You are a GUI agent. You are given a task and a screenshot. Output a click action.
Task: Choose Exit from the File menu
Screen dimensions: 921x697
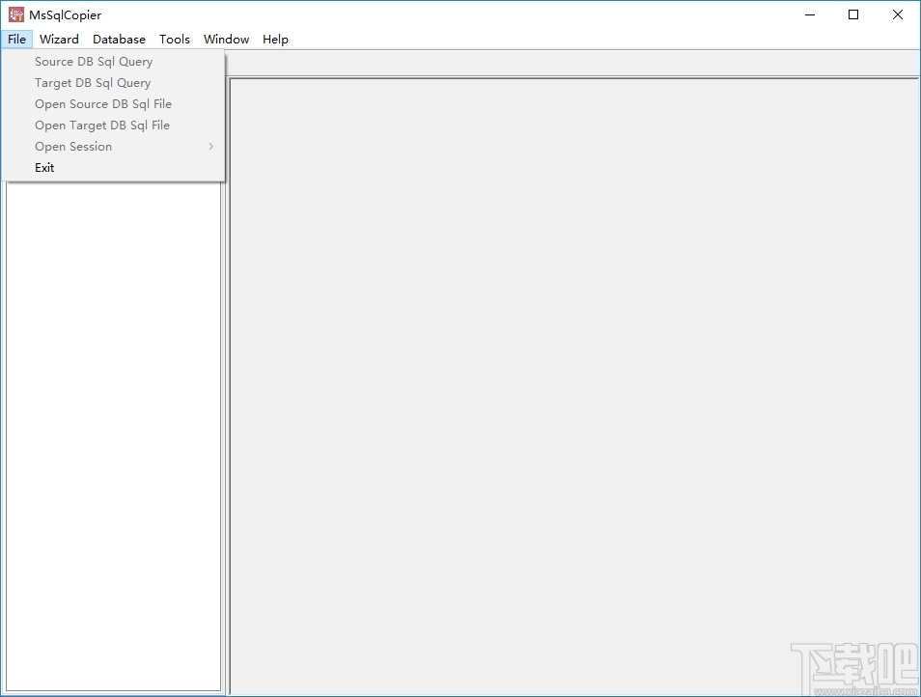[x=44, y=167]
